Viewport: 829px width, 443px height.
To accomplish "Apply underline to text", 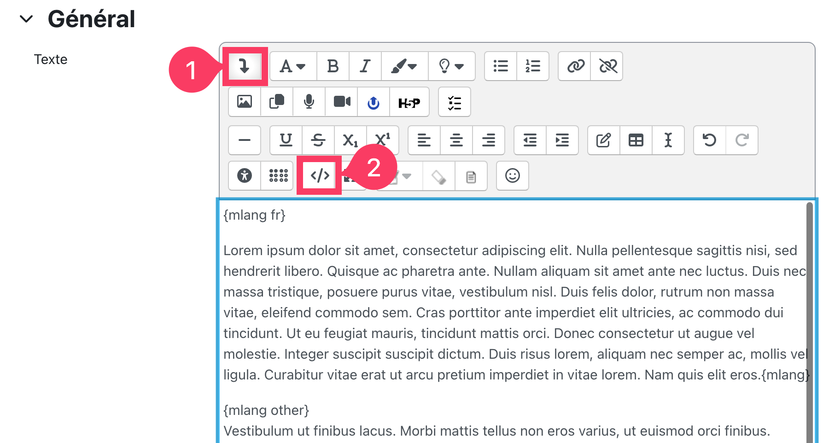I will point(286,140).
